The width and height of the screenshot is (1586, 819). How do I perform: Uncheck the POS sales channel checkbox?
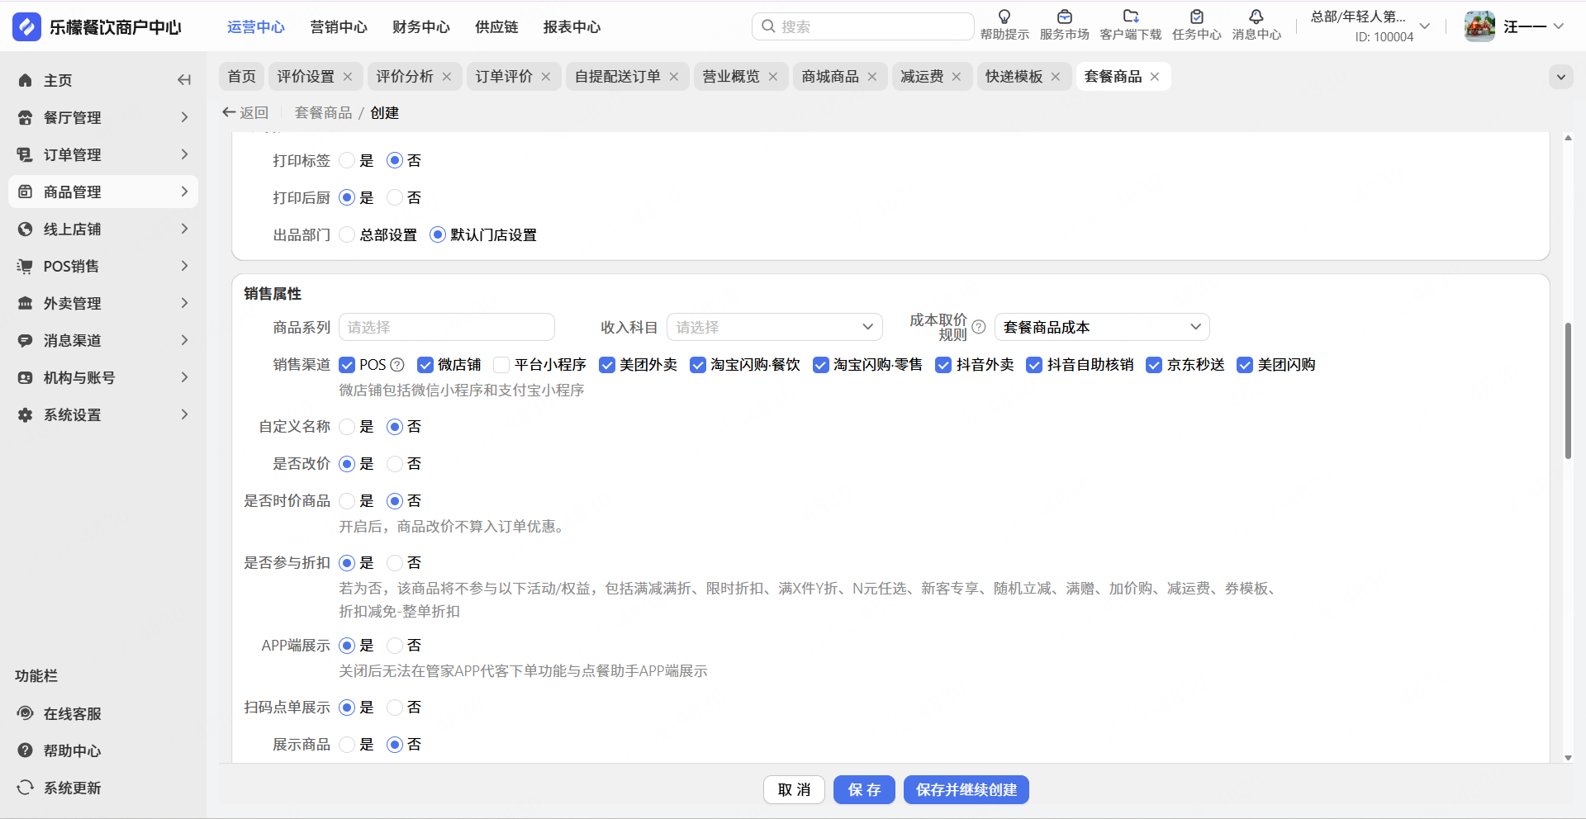(347, 365)
